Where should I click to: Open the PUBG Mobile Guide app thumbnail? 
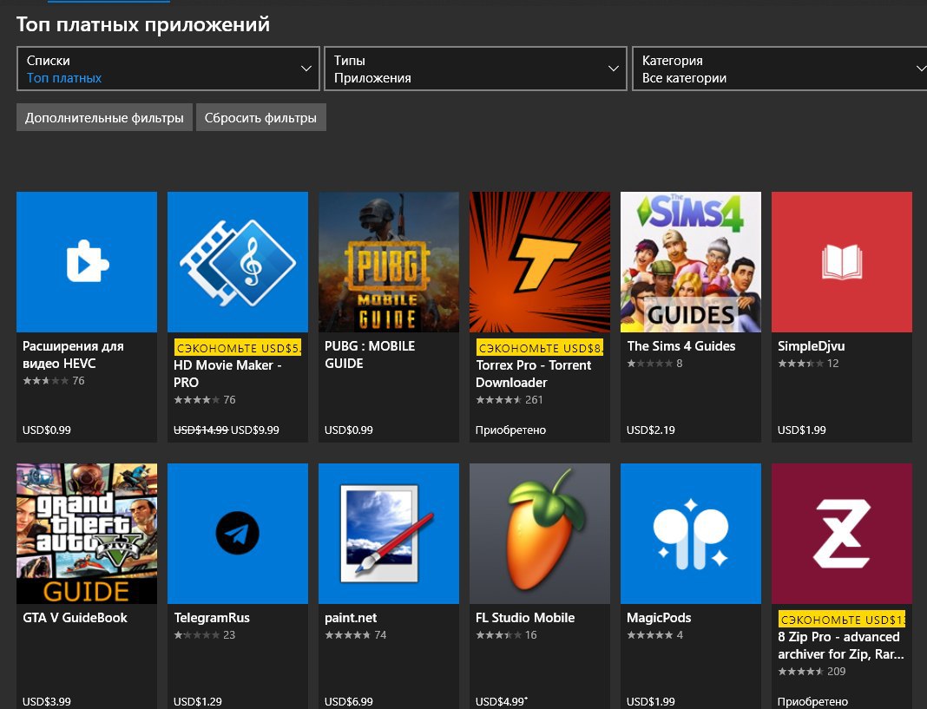(x=388, y=262)
